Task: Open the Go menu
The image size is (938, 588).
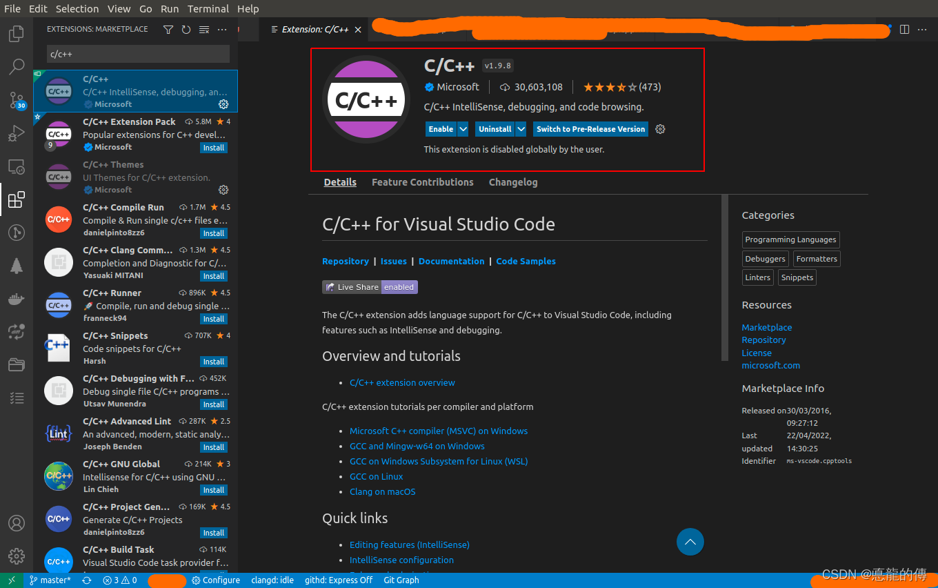Action: click(x=146, y=9)
